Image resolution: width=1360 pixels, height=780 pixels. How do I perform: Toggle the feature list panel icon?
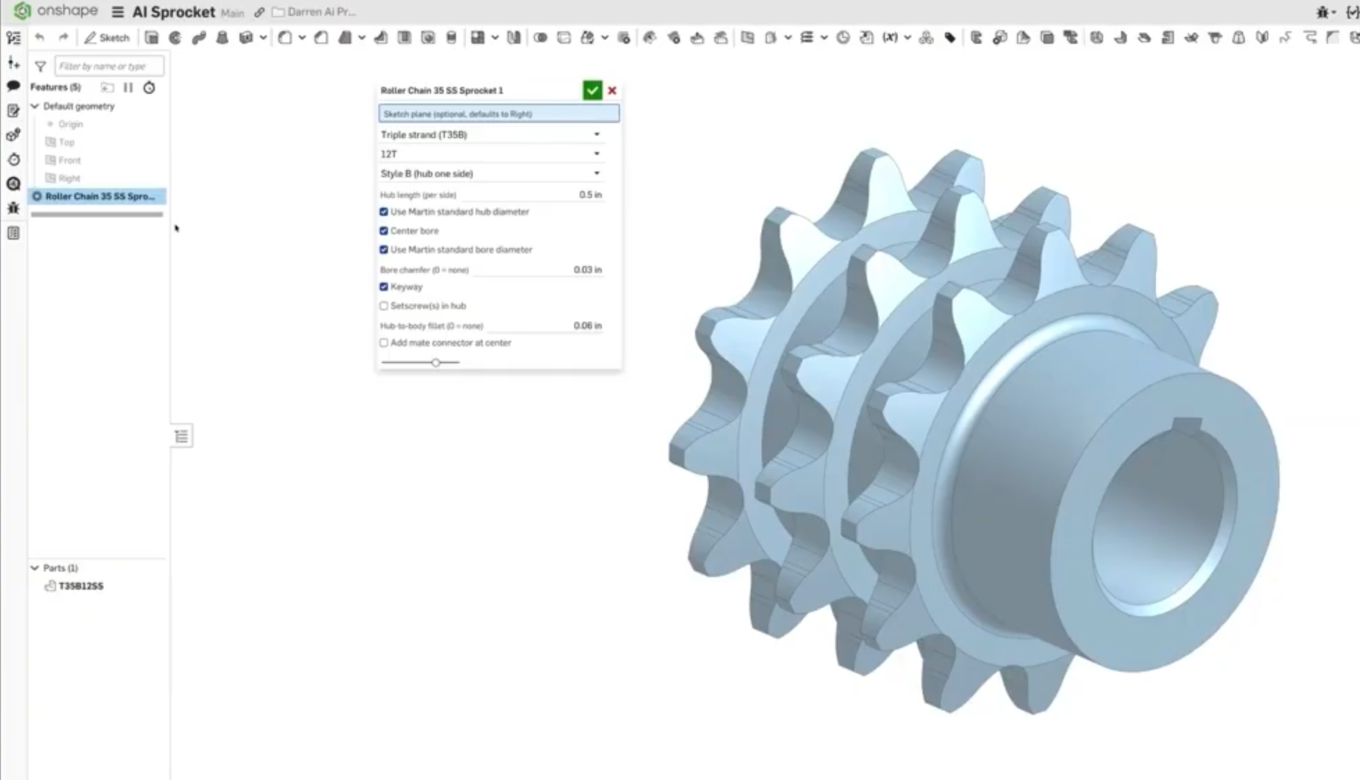[x=13, y=38]
